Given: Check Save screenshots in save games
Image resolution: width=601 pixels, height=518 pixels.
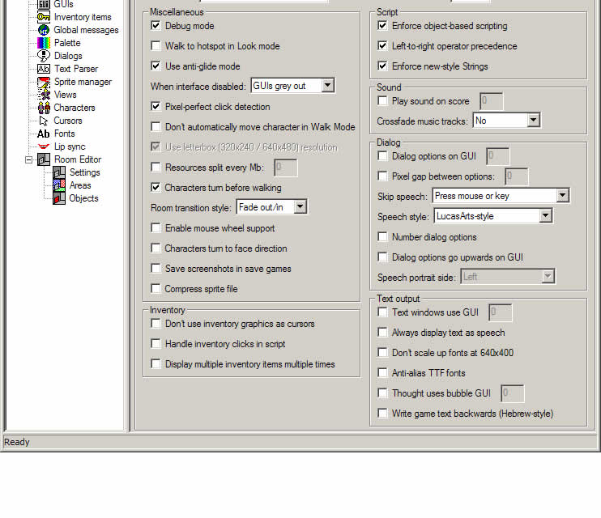Looking at the screenshot, I should [156, 269].
